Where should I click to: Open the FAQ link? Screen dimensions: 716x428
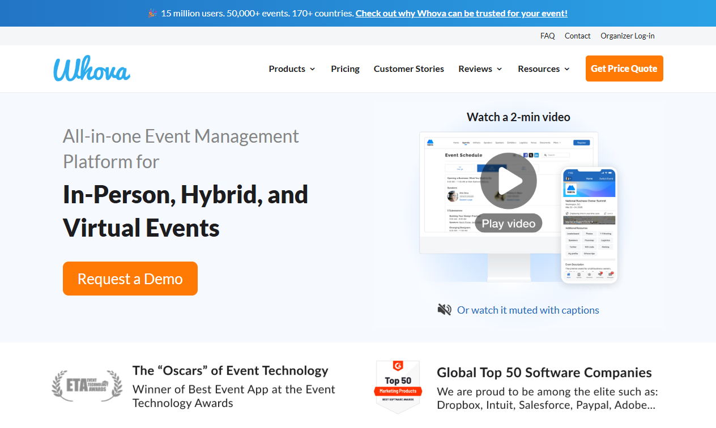548,36
